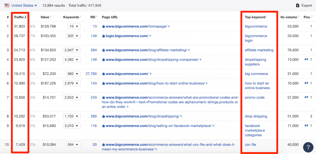This screenshot has height=154, width=316.
Task: Open the bigcommerce.com/blog/dropshipping/ page URL
Action: pyautogui.click(x=142, y=116)
